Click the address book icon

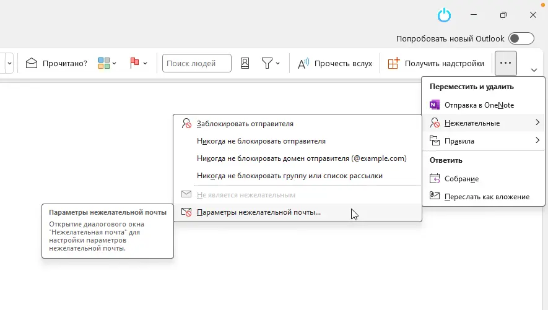click(245, 63)
